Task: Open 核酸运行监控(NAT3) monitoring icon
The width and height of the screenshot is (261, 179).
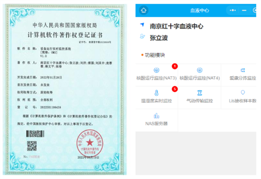Action: tap(156, 70)
